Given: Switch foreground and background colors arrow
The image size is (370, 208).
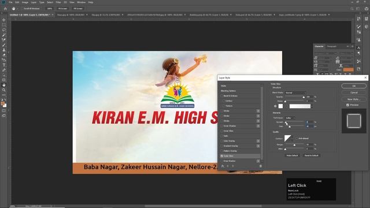Looking at the screenshot, I should click(x=5, y=99).
